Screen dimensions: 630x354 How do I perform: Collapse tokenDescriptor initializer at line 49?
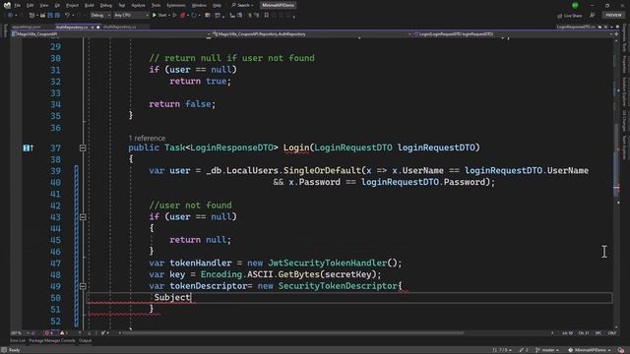coord(83,286)
